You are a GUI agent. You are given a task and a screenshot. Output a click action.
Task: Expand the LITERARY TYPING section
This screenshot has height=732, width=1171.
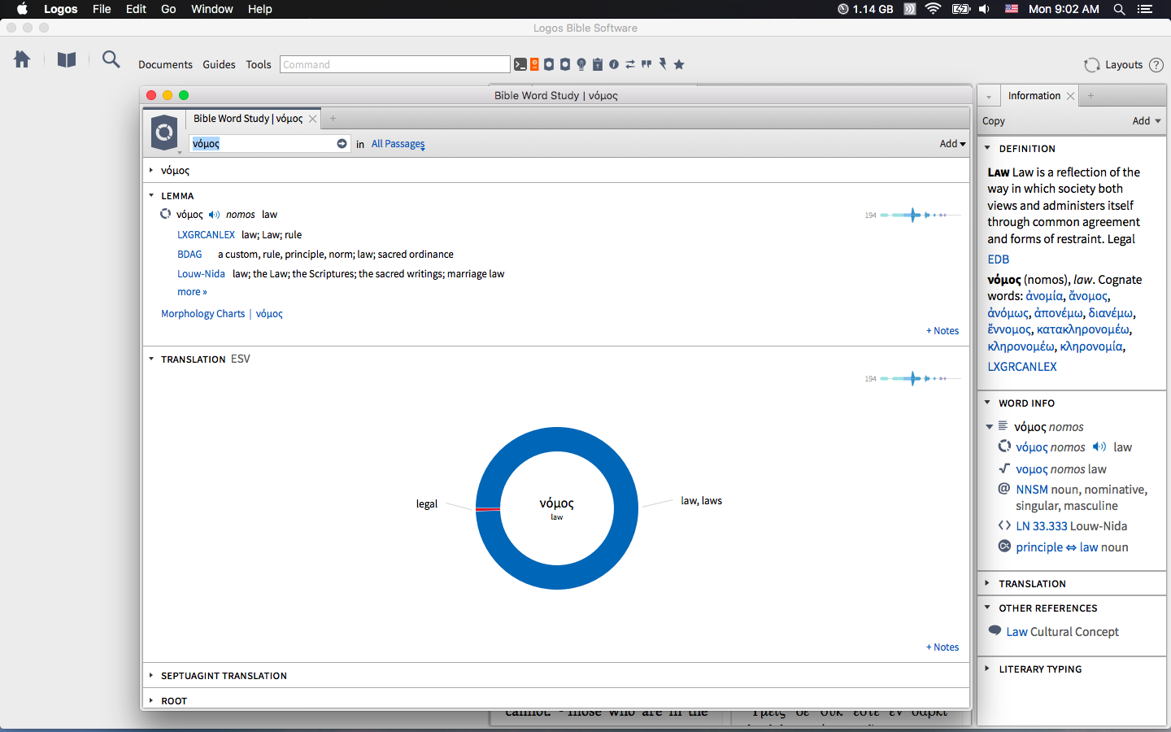click(x=987, y=669)
